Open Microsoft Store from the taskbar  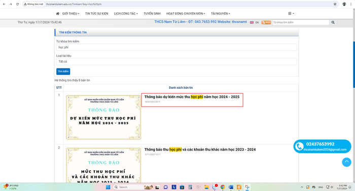182,187
